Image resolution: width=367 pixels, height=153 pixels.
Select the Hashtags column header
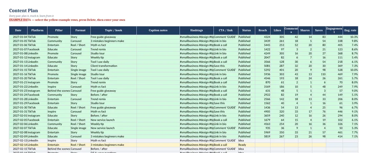pos(197,30)
